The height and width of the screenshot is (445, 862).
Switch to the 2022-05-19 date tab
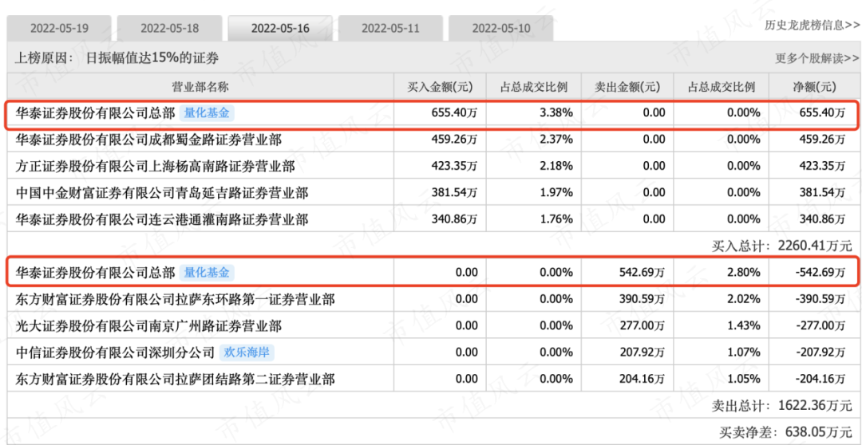(x=59, y=28)
